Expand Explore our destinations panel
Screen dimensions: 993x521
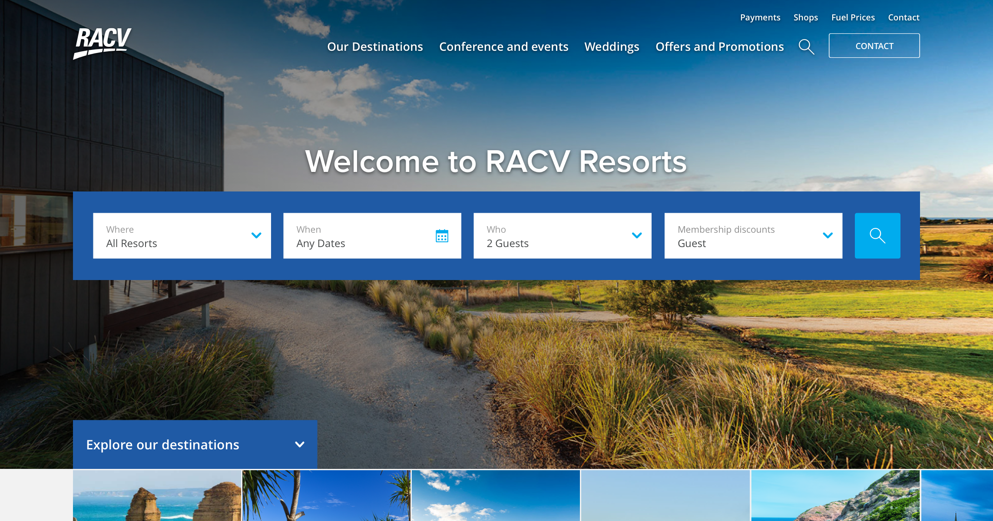195,445
